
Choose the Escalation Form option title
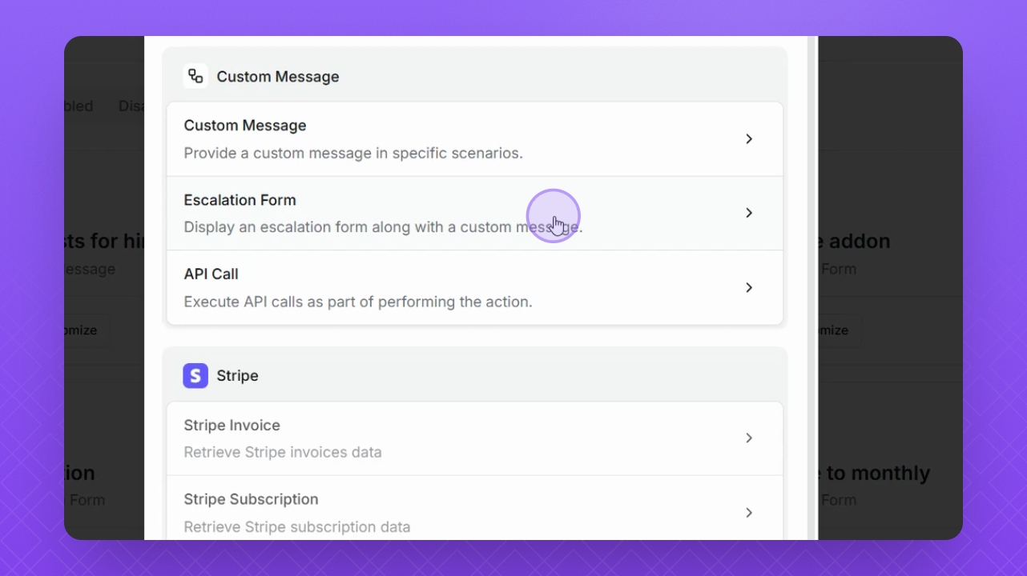240,200
